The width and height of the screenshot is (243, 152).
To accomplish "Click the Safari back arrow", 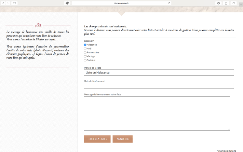I will [x=3, y=3].
